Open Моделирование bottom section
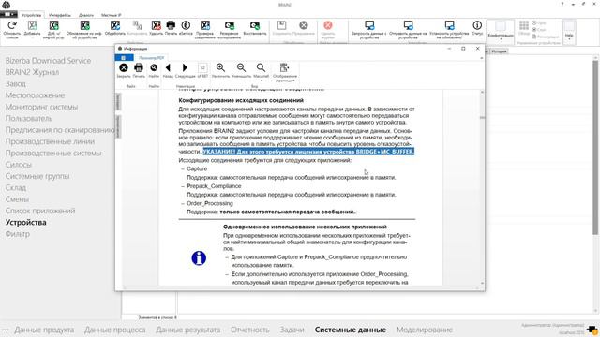The height and width of the screenshot is (337, 600). click(425, 330)
